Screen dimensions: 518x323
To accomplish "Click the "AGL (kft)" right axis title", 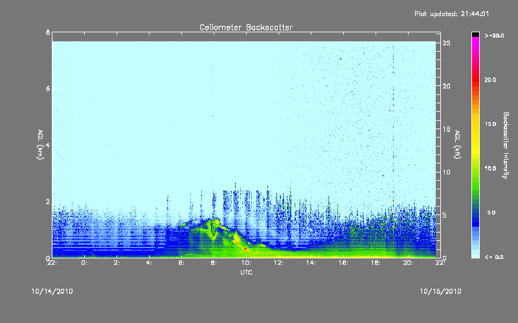I will 457,145.
